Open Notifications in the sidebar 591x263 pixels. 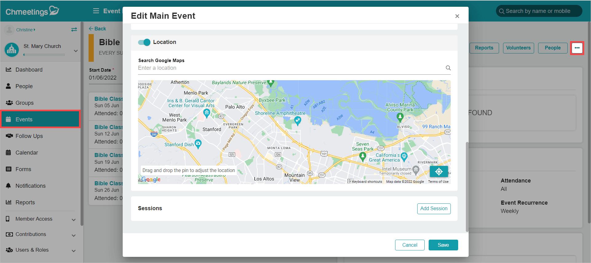40,186
